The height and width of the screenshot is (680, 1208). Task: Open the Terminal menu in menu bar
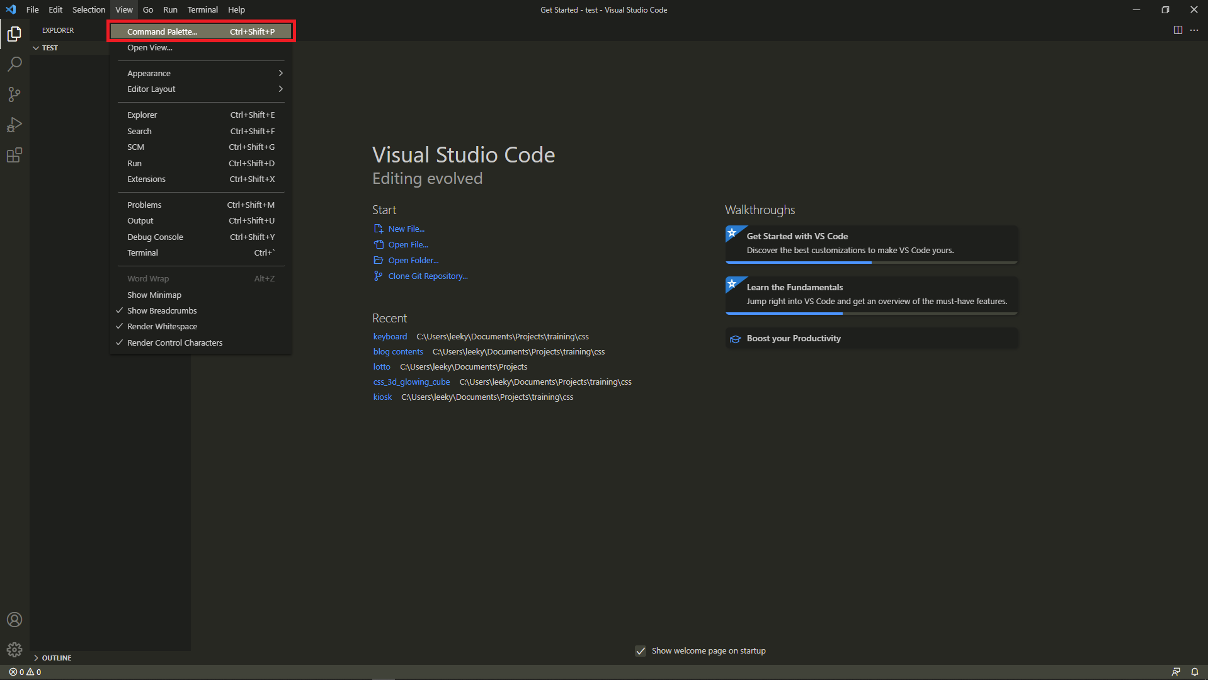click(x=202, y=9)
